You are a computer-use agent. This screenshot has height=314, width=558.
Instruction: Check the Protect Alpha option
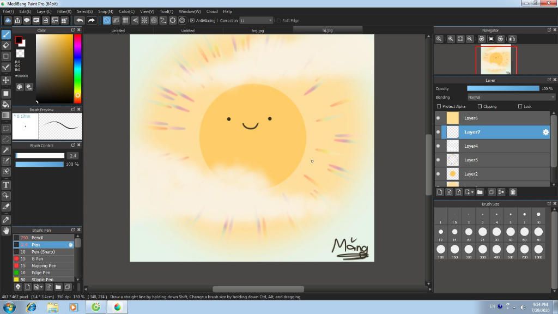[439, 106]
